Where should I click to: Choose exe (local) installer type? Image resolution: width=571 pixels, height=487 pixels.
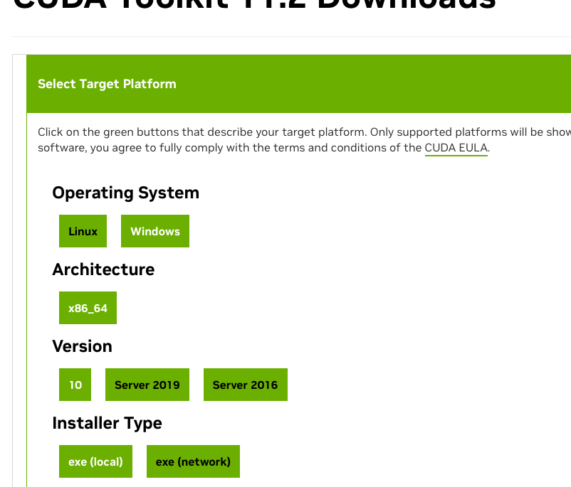click(96, 461)
